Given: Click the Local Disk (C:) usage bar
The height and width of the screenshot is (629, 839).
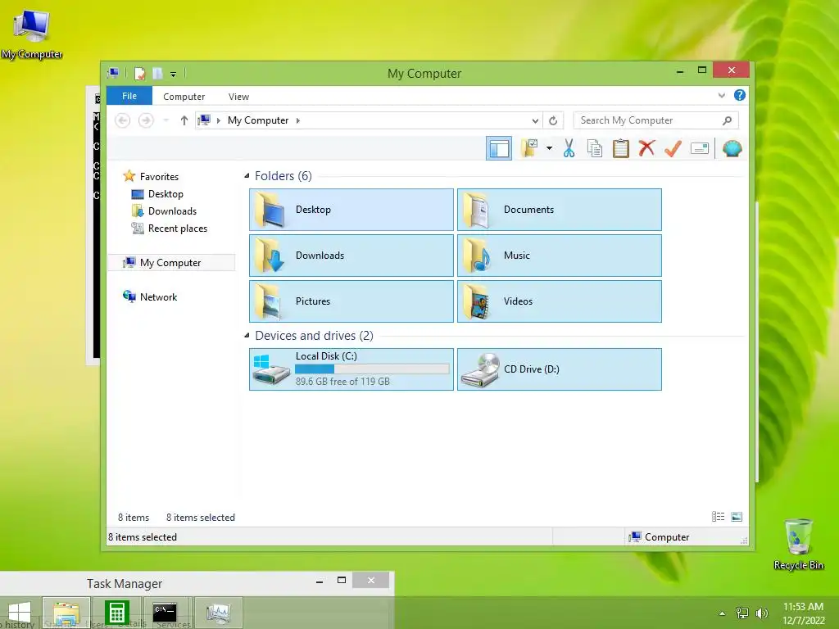Looking at the screenshot, I should tap(372, 369).
